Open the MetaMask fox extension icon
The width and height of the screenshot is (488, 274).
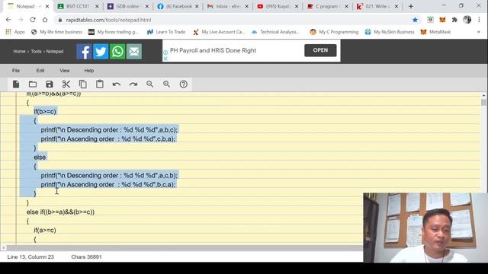point(442,20)
